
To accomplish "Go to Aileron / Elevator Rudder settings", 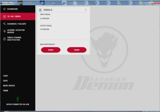I will click(x=18, y=31).
